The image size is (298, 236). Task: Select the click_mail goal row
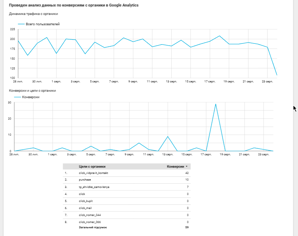127,208
